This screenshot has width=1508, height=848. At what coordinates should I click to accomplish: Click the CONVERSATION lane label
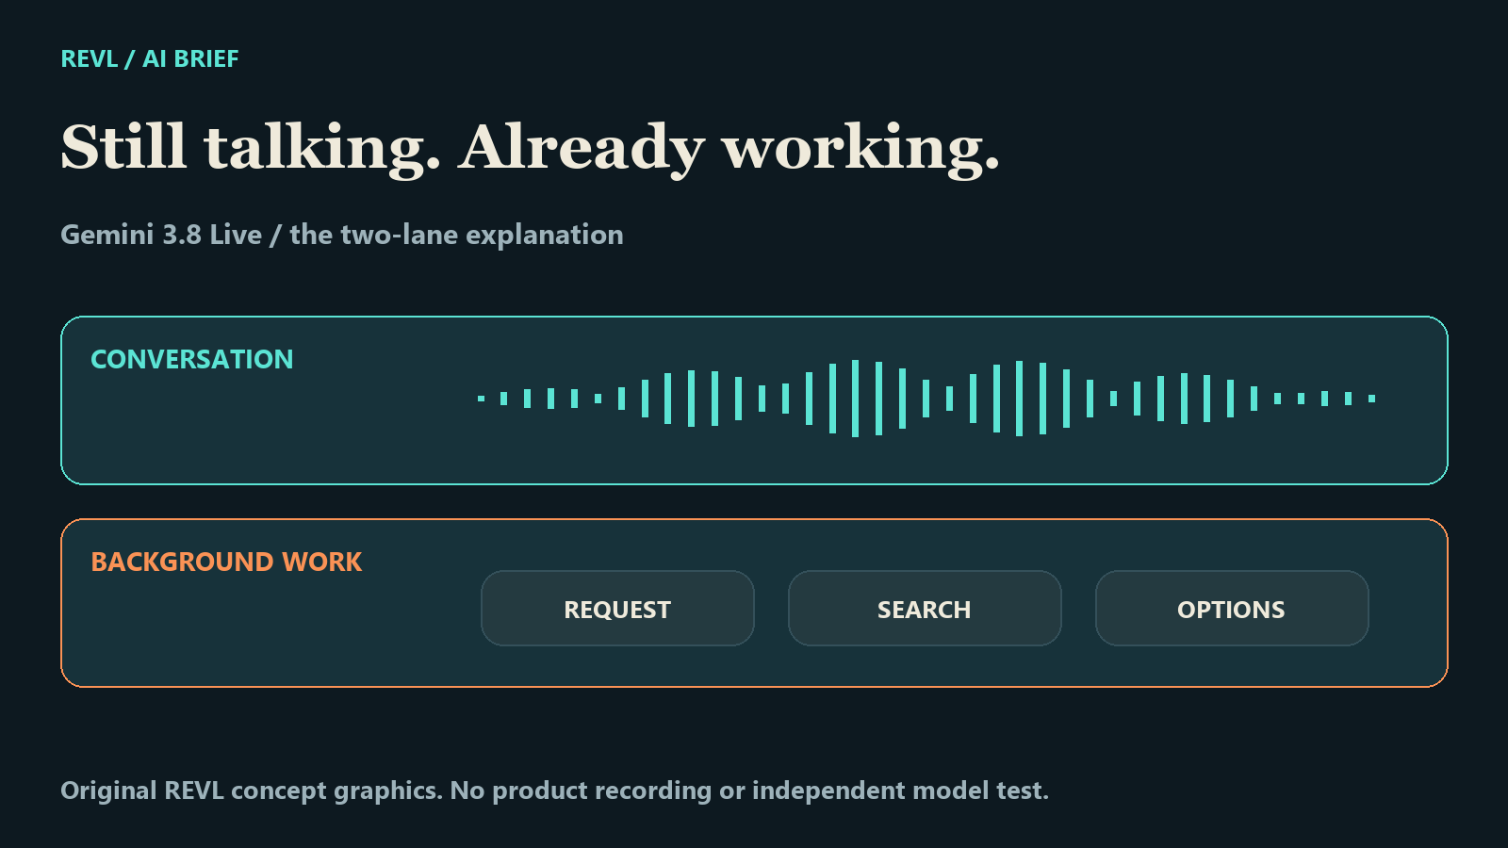pyautogui.click(x=192, y=359)
